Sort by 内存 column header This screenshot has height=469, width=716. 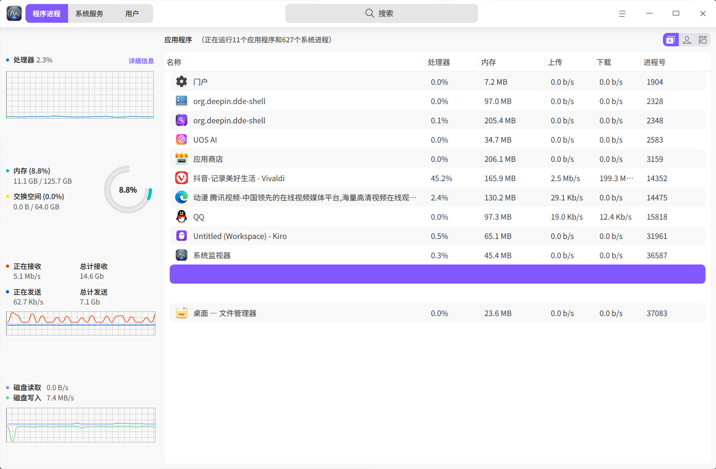[511, 62]
